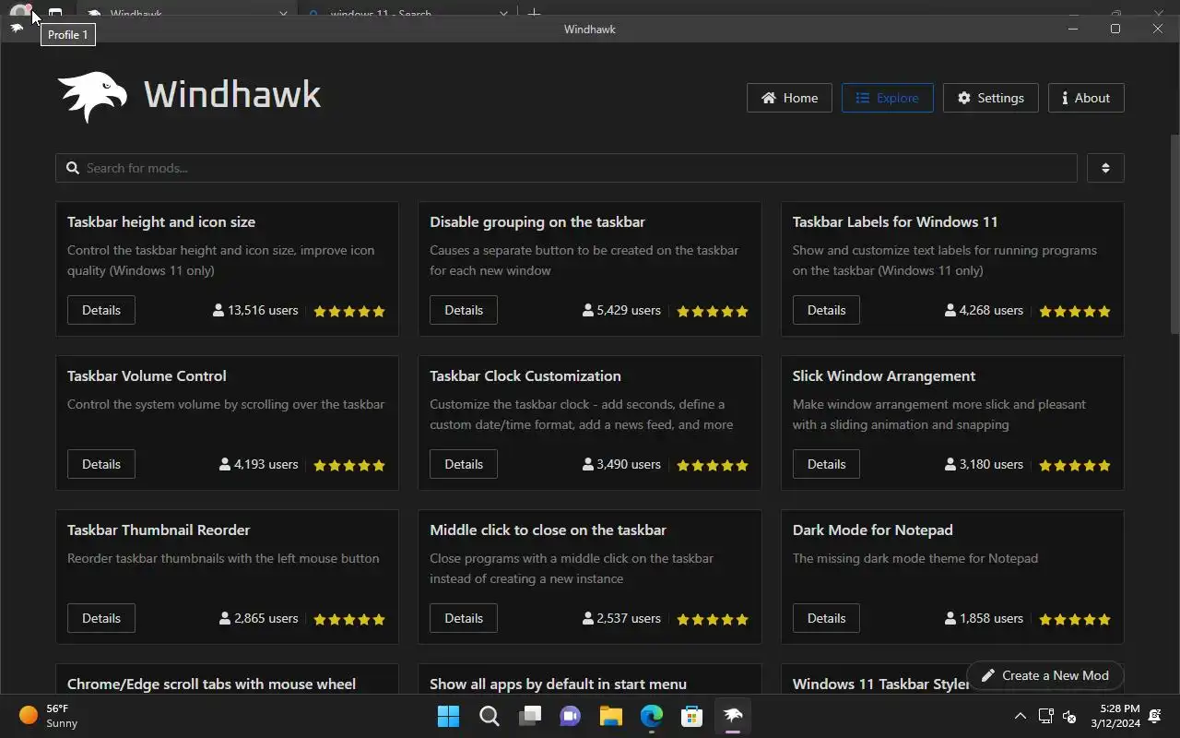The height and width of the screenshot is (738, 1180).
Task: View details for Middle click to close mod
Action: click(x=464, y=618)
